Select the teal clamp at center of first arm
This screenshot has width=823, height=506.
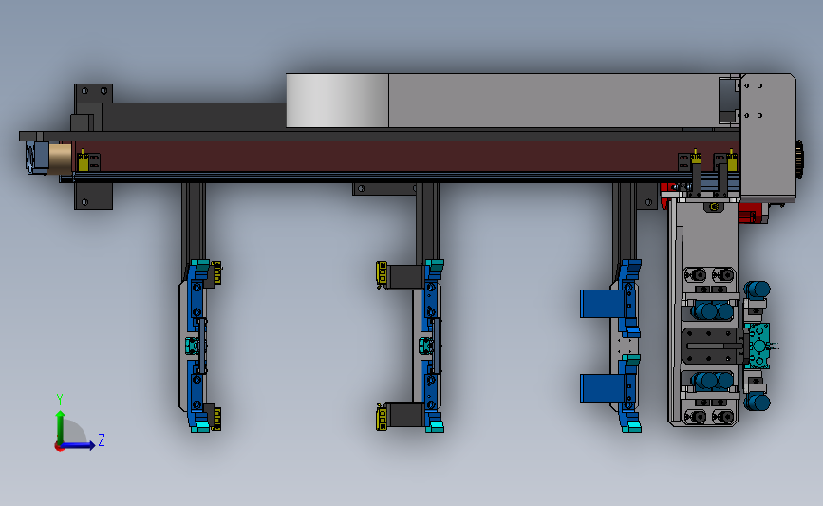[193, 346]
